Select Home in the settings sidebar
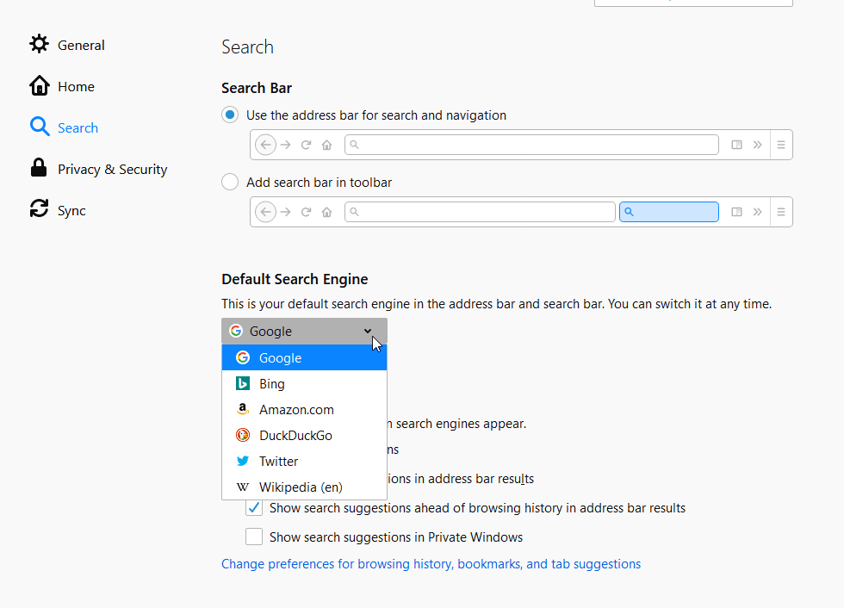Image resolution: width=844 pixels, height=608 pixels. (76, 87)
